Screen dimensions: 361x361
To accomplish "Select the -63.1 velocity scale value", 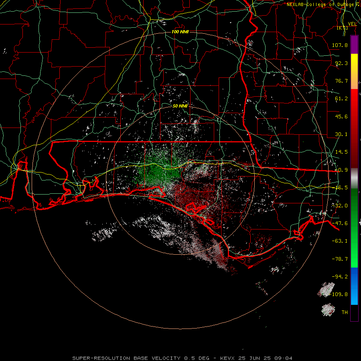I will [340, 241].
